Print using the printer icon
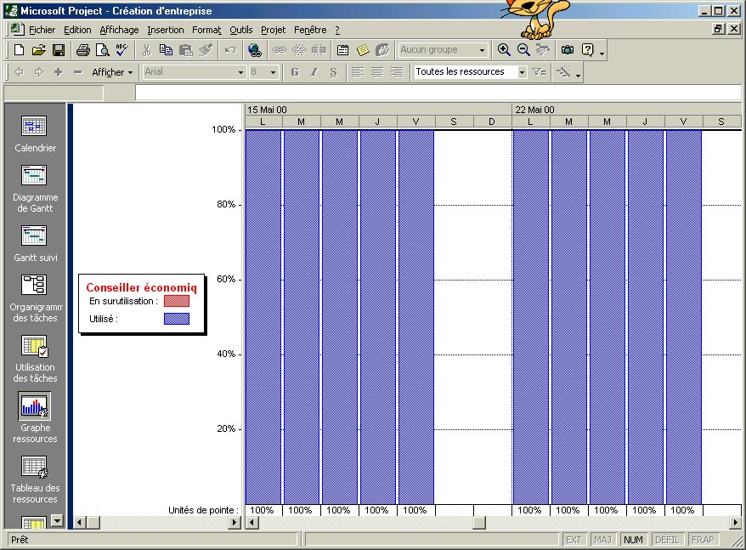Screen dimensions: 746x550 pos(82,50)
